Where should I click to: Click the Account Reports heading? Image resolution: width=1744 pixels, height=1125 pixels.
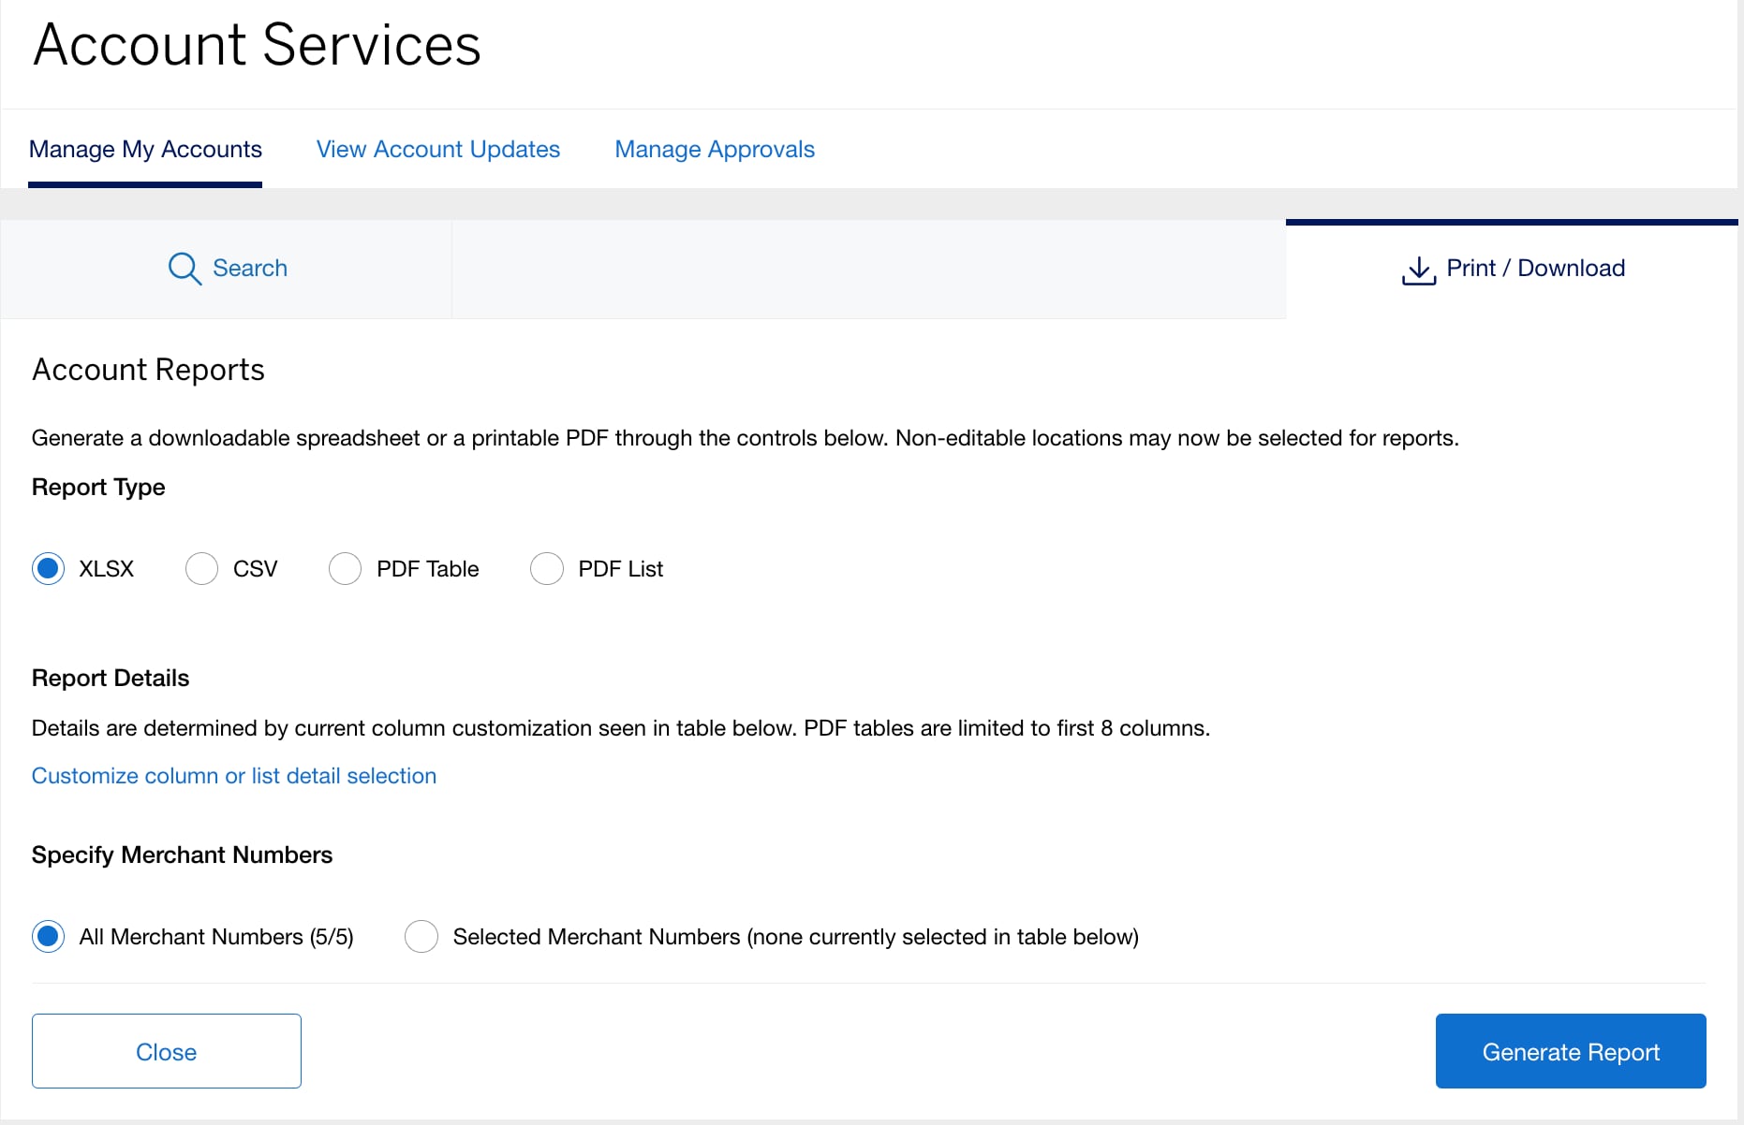point(148,370)
